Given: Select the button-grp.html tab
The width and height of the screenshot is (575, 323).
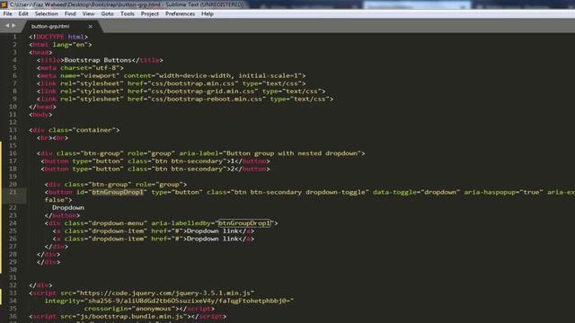Looking at the screenshot, I should click(x=50, y=26).
